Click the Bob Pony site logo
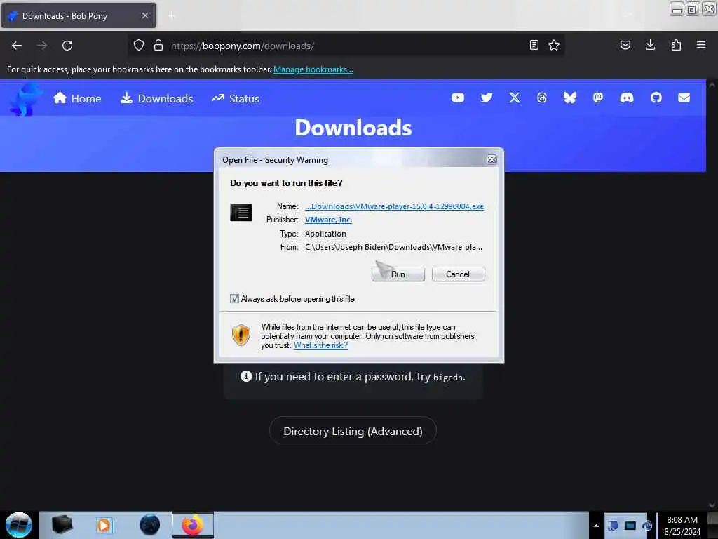718x539 pixels. [x=25, y=98]
